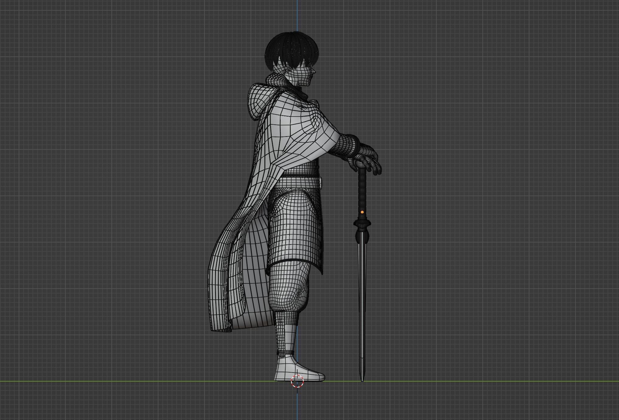Image resolution: width=619 pixels, height=420 pixels.
Task: Select the sword's crossguard
Action: 362,224
